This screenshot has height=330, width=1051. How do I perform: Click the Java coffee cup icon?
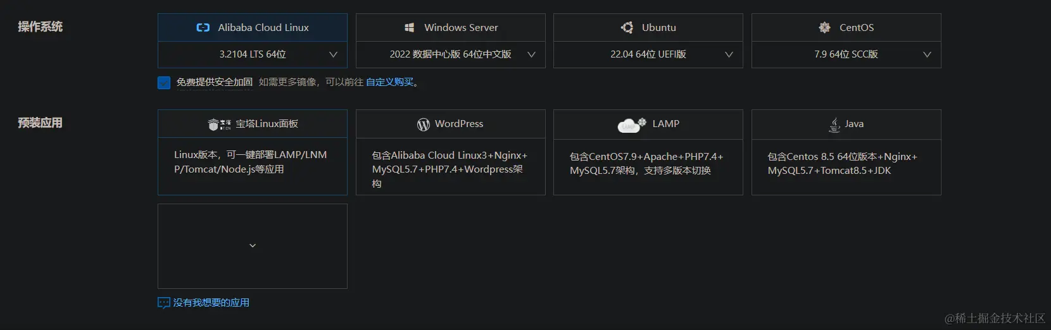[x=834, y=125]
